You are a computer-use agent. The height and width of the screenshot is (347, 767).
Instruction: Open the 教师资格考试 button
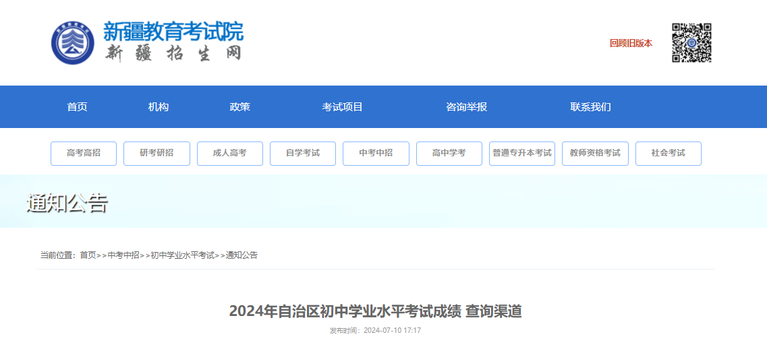tap(595, 154)
